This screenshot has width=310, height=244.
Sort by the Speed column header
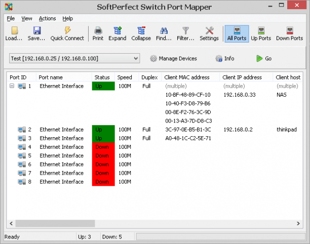click(127, 77)
